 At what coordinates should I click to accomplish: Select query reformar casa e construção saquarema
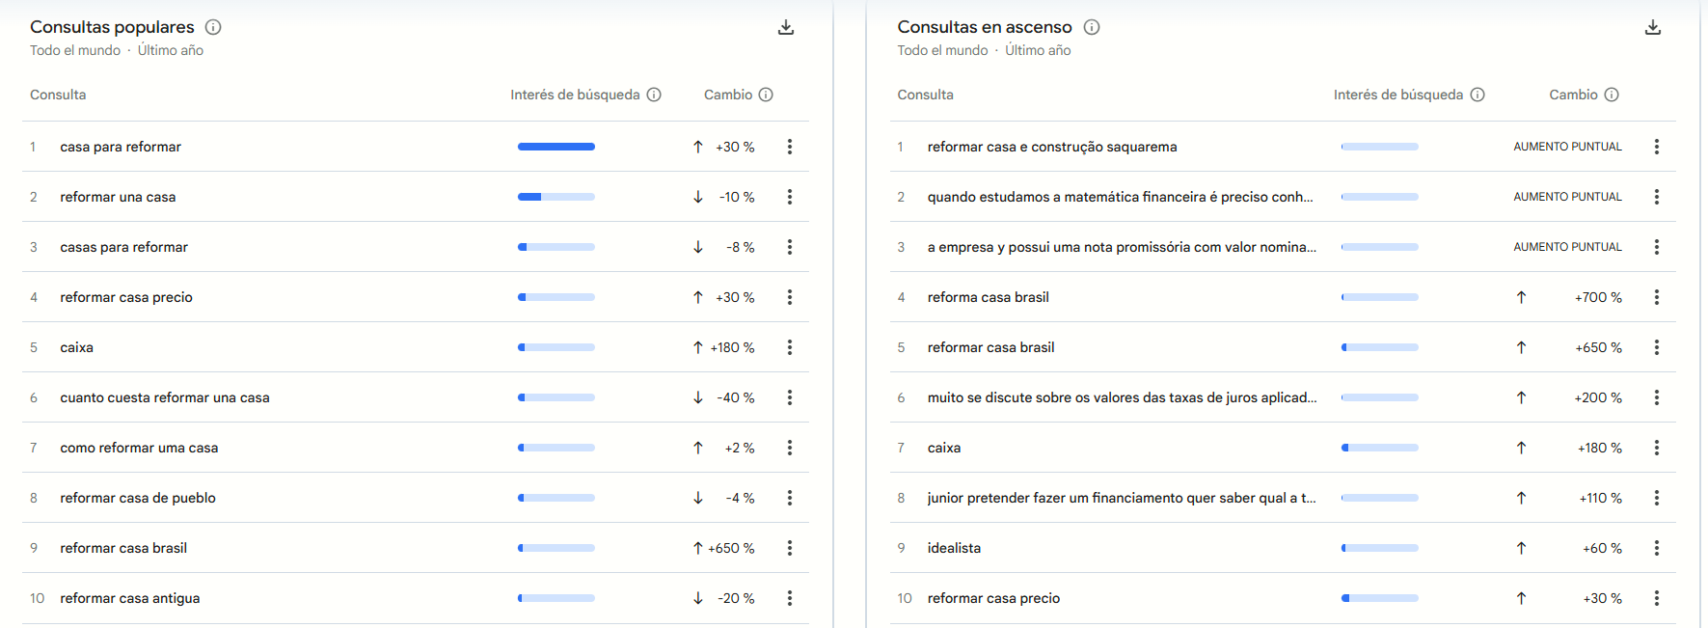tap(1052, 147)
